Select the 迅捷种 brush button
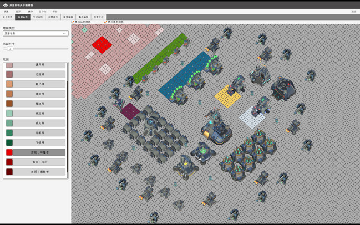The height and width of the screenshot is (225, 360). click(x=39, y=74)
